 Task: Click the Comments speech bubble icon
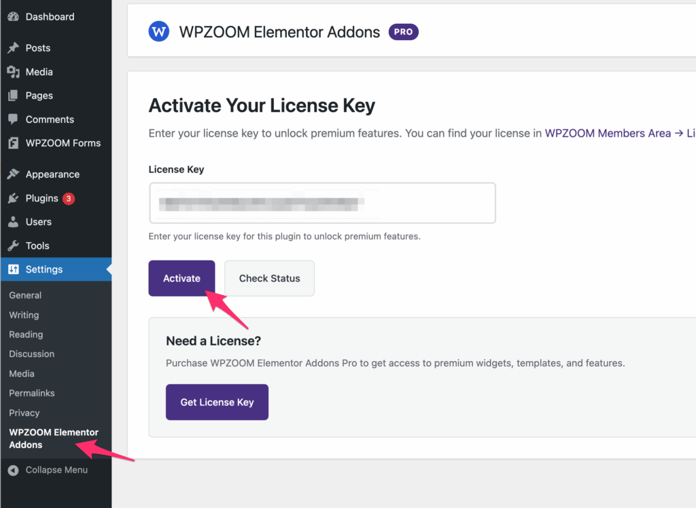pyautogui.click(x=14, y=120)
